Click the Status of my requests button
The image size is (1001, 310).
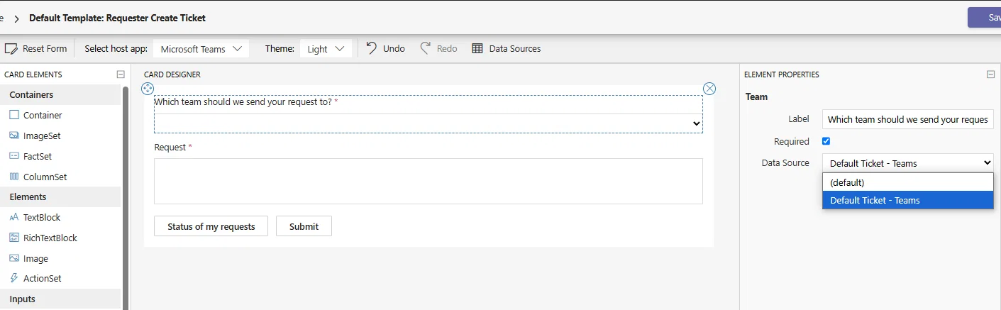[x=211, y=226]
